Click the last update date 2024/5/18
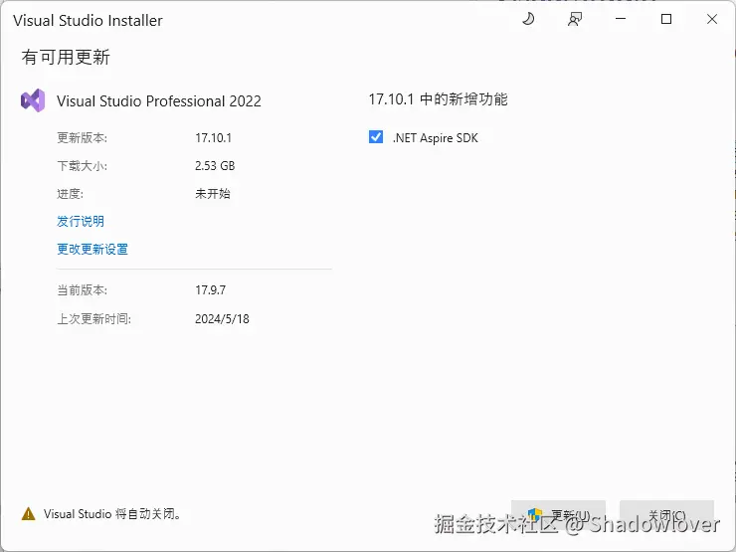Image resolution: width=736 pixels, height=552 pixels. 222,319
